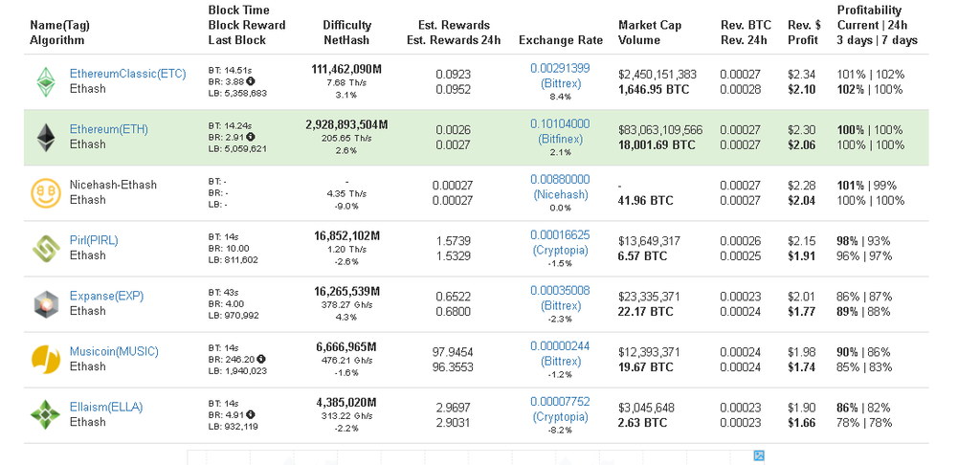Click exchange rate 0.00016625 link
980x465 pixels.
click(x=560, y=235)
